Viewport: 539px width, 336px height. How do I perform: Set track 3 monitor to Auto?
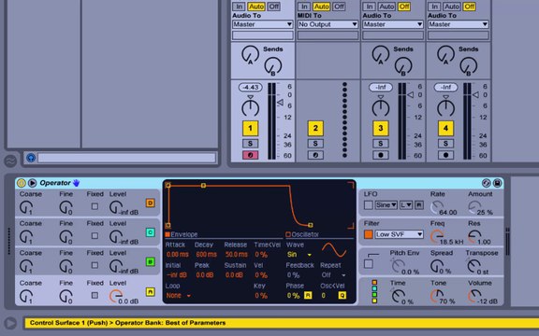point(386,7)
